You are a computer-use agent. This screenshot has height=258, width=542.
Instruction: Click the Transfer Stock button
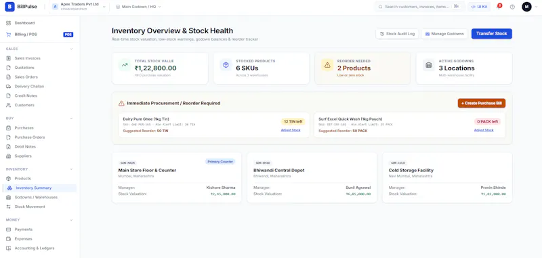point(492,33)
